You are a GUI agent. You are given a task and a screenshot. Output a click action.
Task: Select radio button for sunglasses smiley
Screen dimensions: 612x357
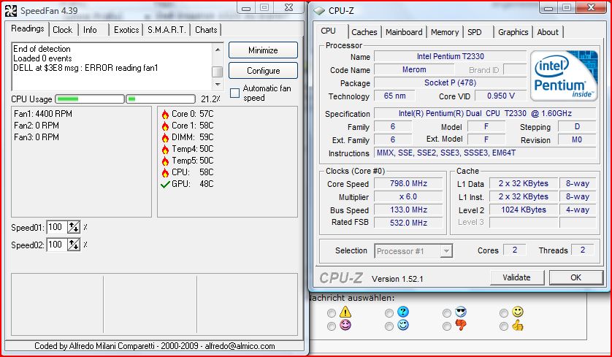[x=446, y=313]
